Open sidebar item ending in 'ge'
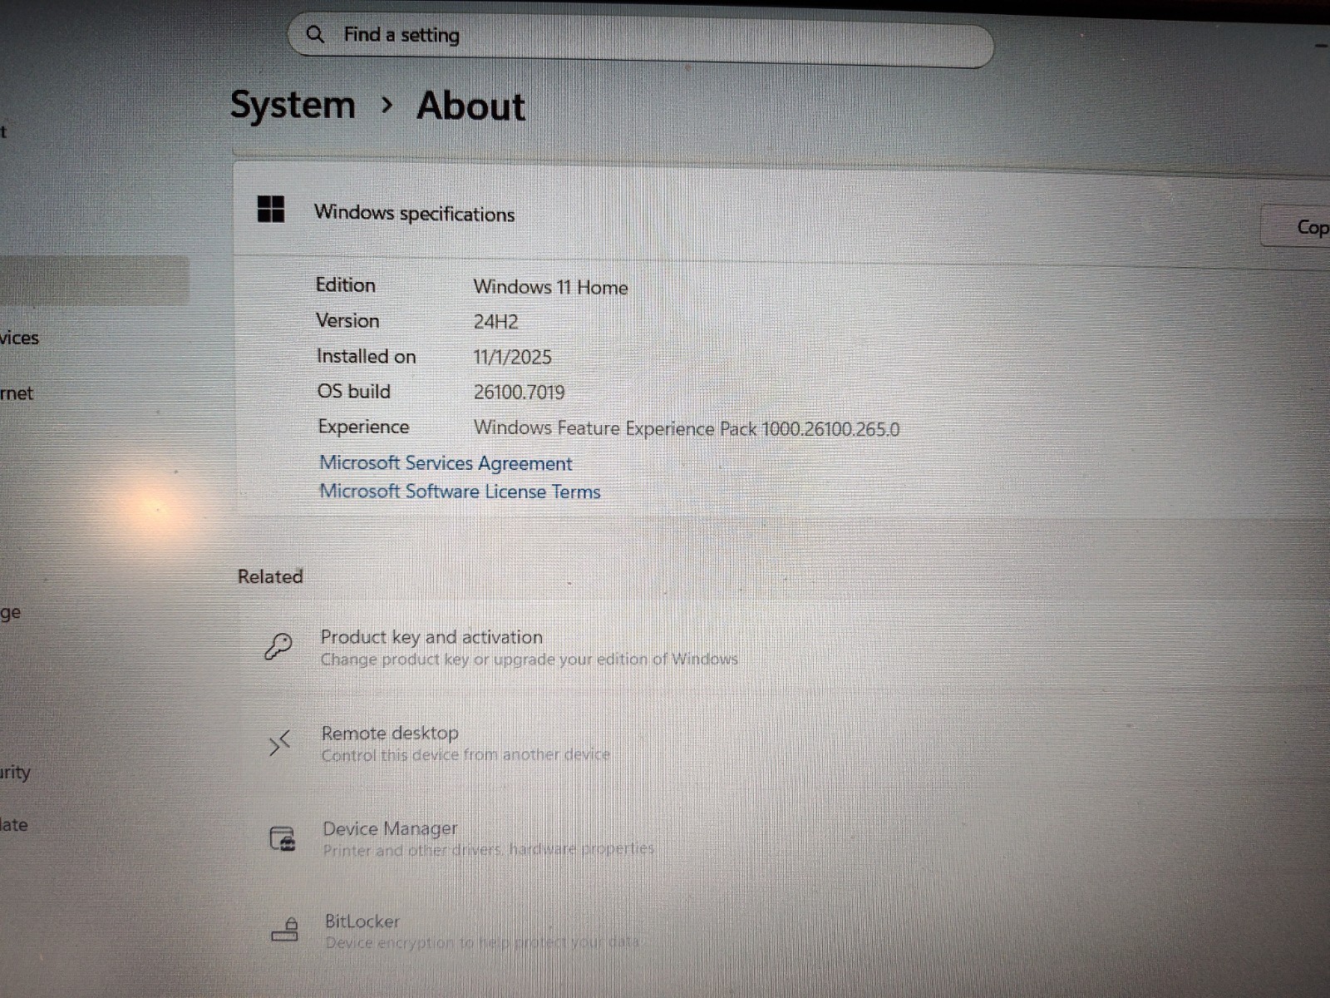The image size is (1330, 998). [x=10, y=614]
